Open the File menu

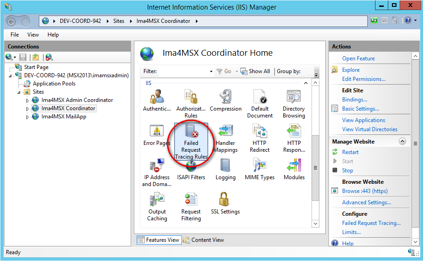tap(15, 35)
